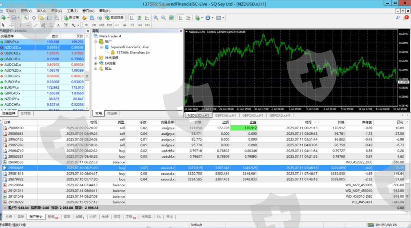The width and height of the screenshot is (411, 228).
Task: Switch to the 交易 (Trade) terminal tab
Action: [8, 217]
